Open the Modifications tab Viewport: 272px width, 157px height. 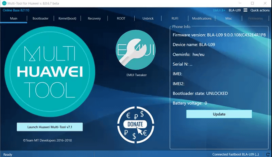pyautogui.click(x=202, y=18)
